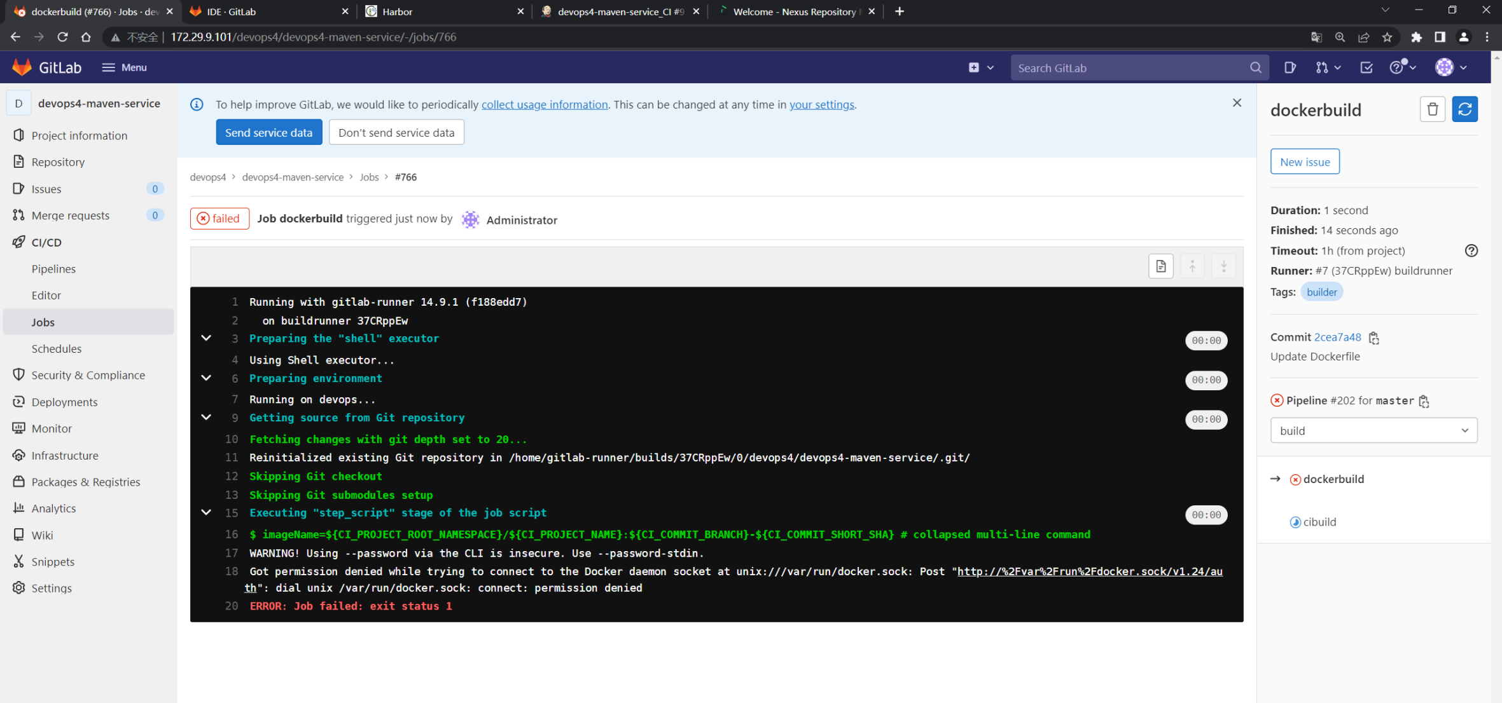Click the browser home icon
1502x703 pixels.
(x=86, y=37)
